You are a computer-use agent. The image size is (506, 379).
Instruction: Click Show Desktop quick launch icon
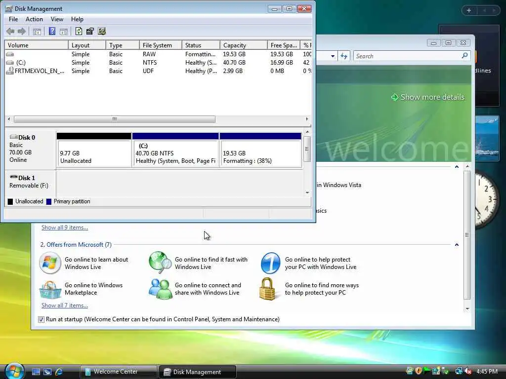point(36,372)
